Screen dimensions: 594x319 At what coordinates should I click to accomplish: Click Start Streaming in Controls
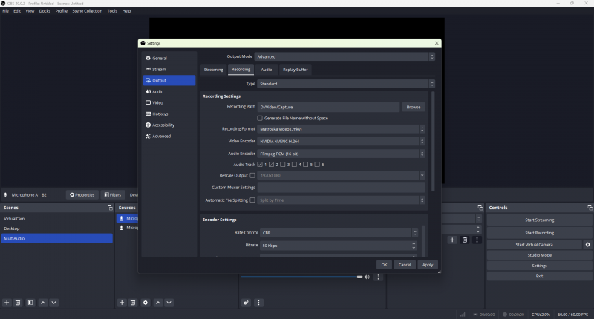point(539,220)
